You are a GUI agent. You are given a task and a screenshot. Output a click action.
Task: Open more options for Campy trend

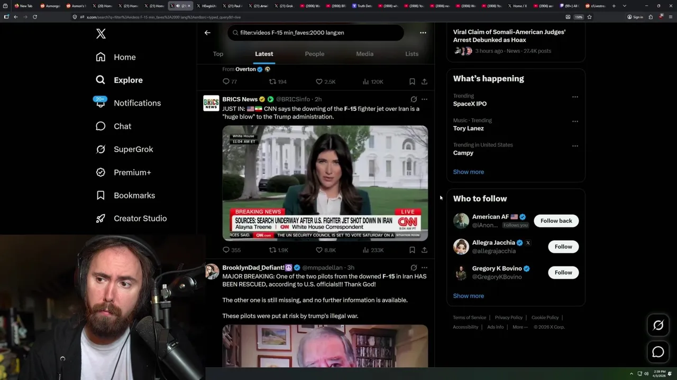pyautogui.click(x=575, y=146)
